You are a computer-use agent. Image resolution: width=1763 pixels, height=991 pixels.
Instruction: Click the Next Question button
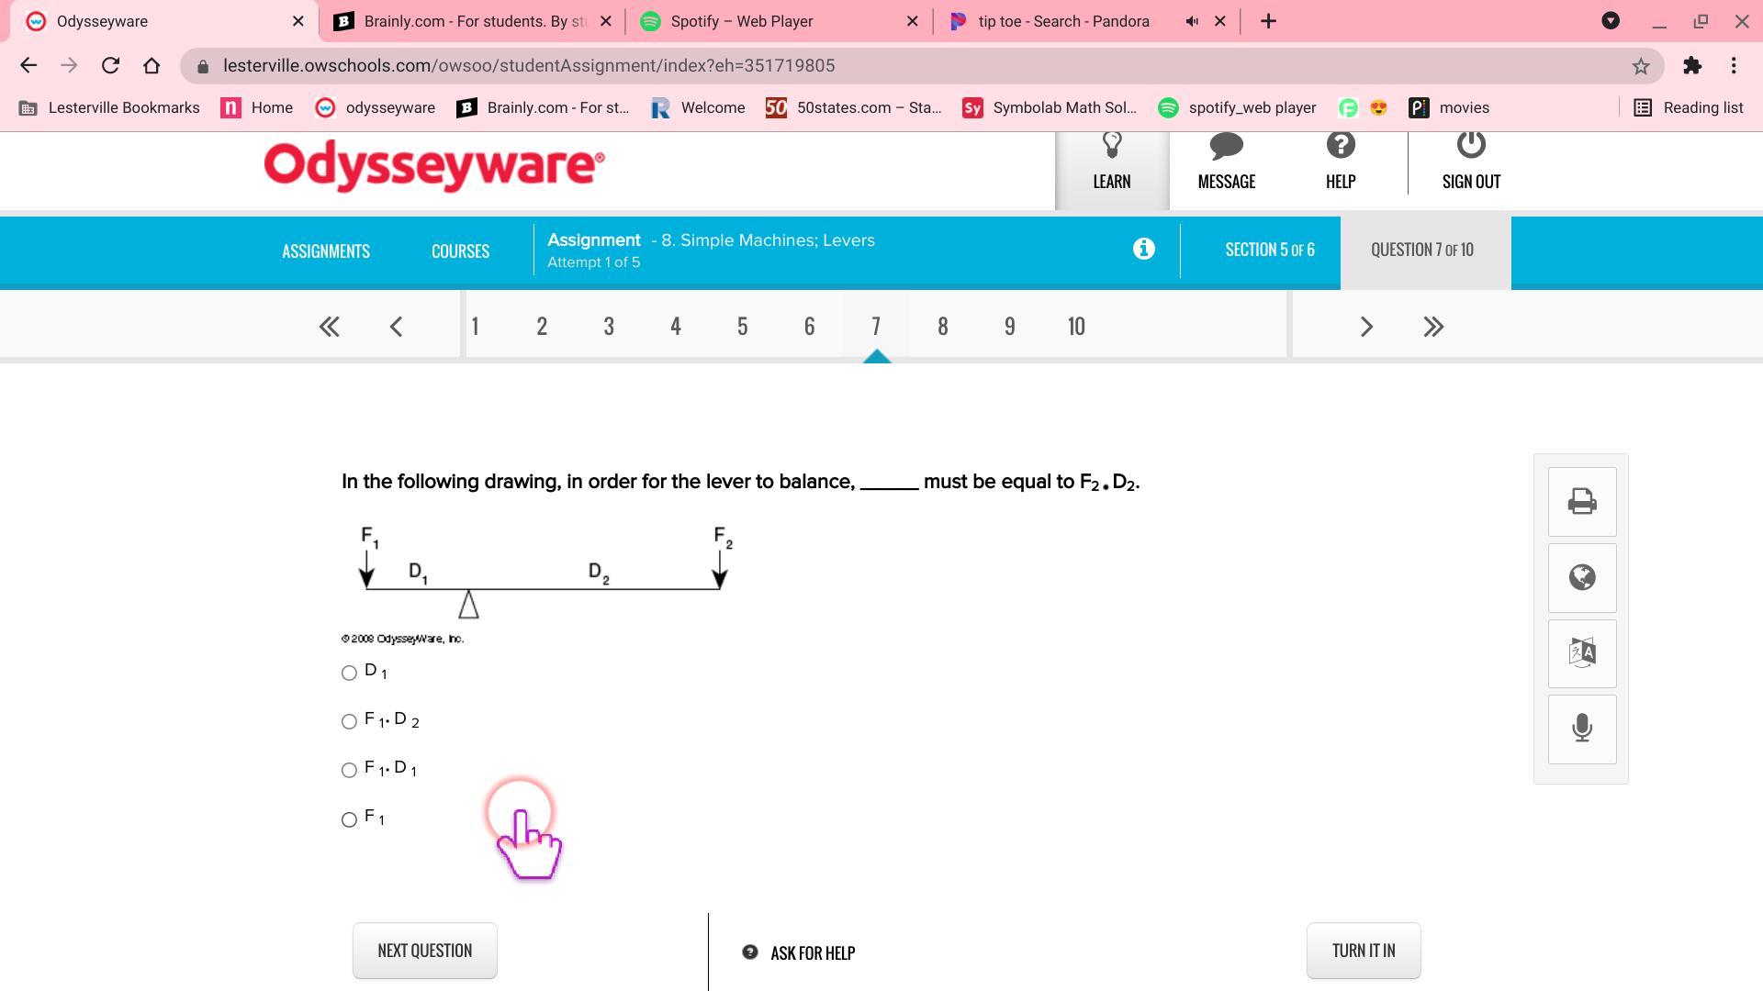[424, 951]
